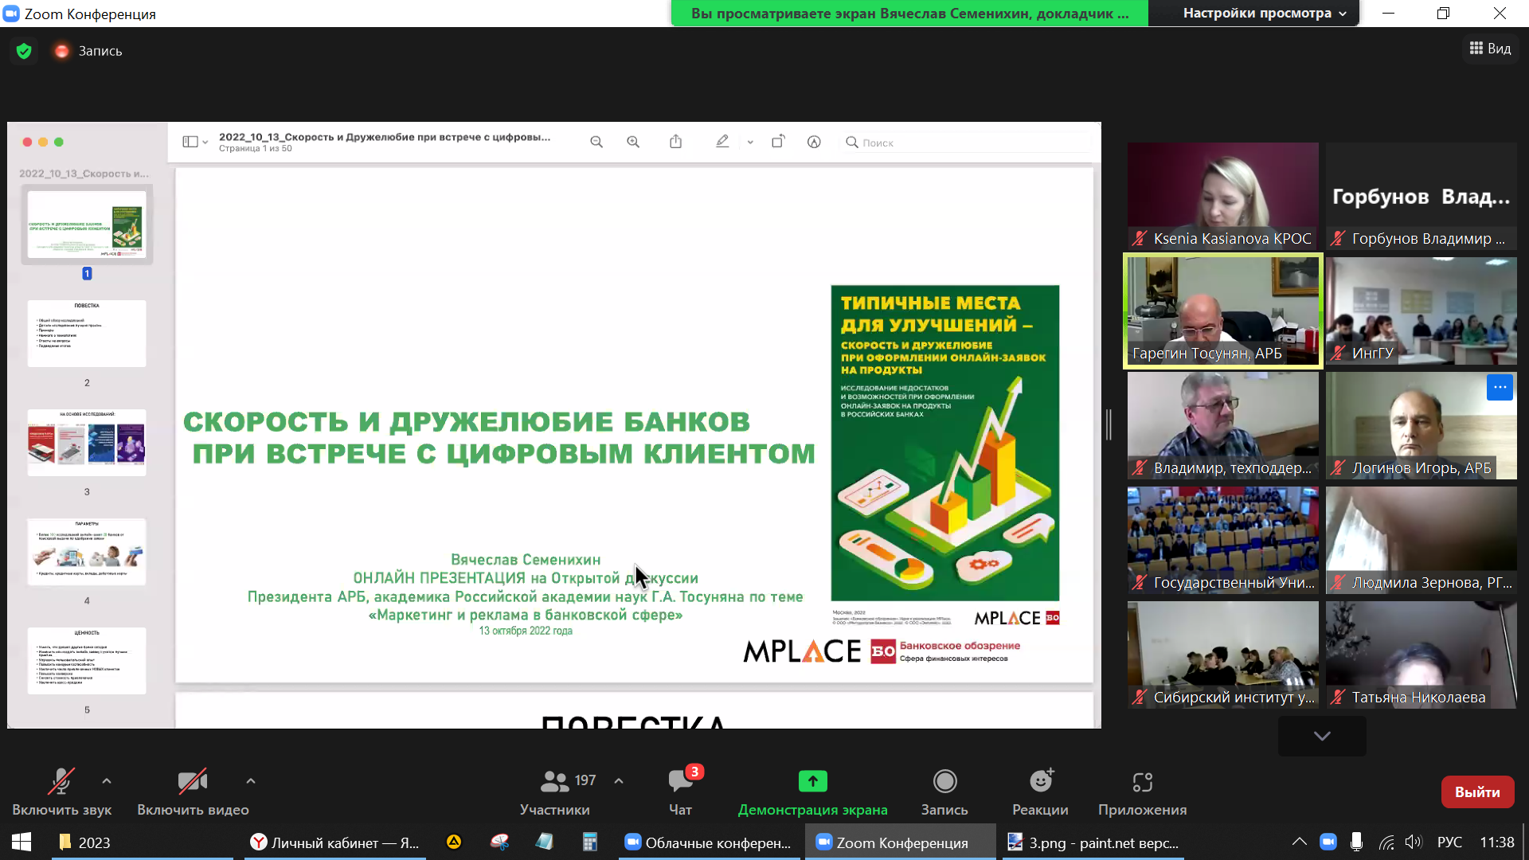The image size is (1529, 860).
Task: Click the Запись record button in toolbar
Action: point(944,792)
